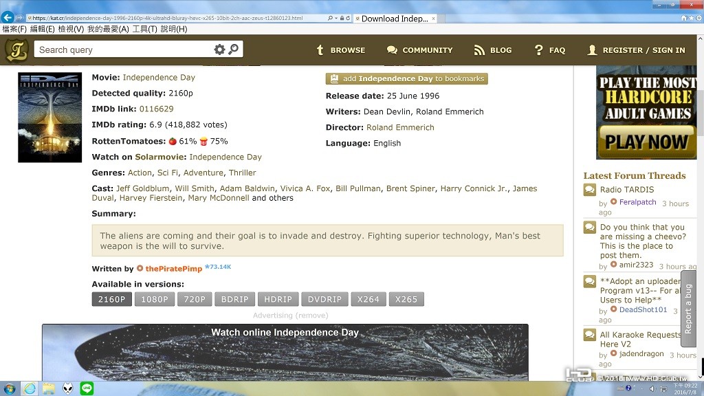
Task: Select the Download Indep... tab
Action: pos(395,19)
